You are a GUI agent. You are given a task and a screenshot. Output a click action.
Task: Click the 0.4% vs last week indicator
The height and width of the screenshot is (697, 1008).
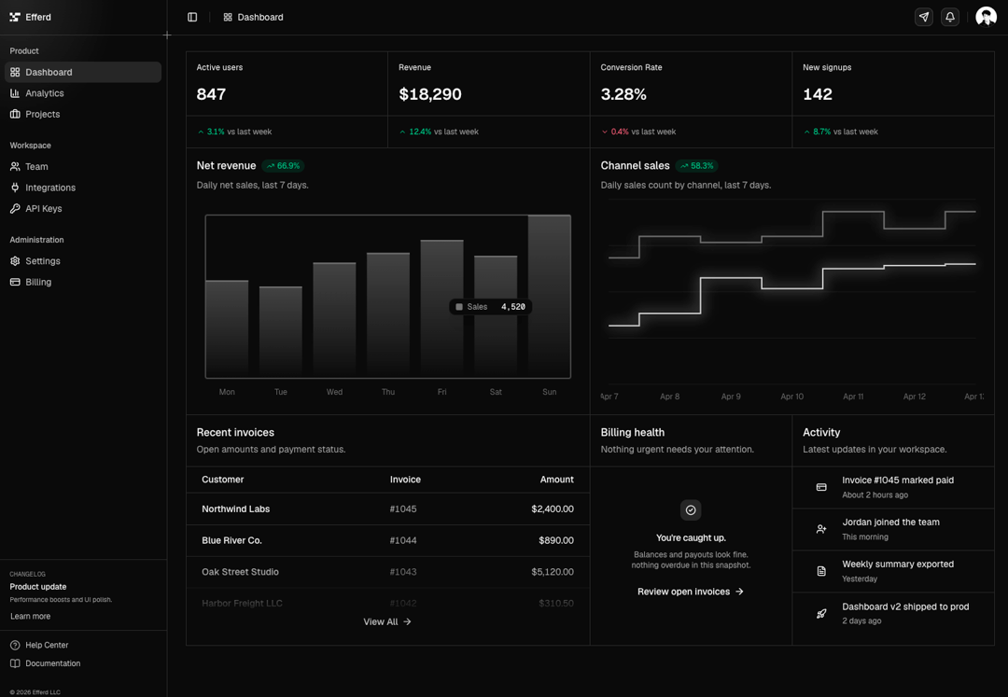638,132
